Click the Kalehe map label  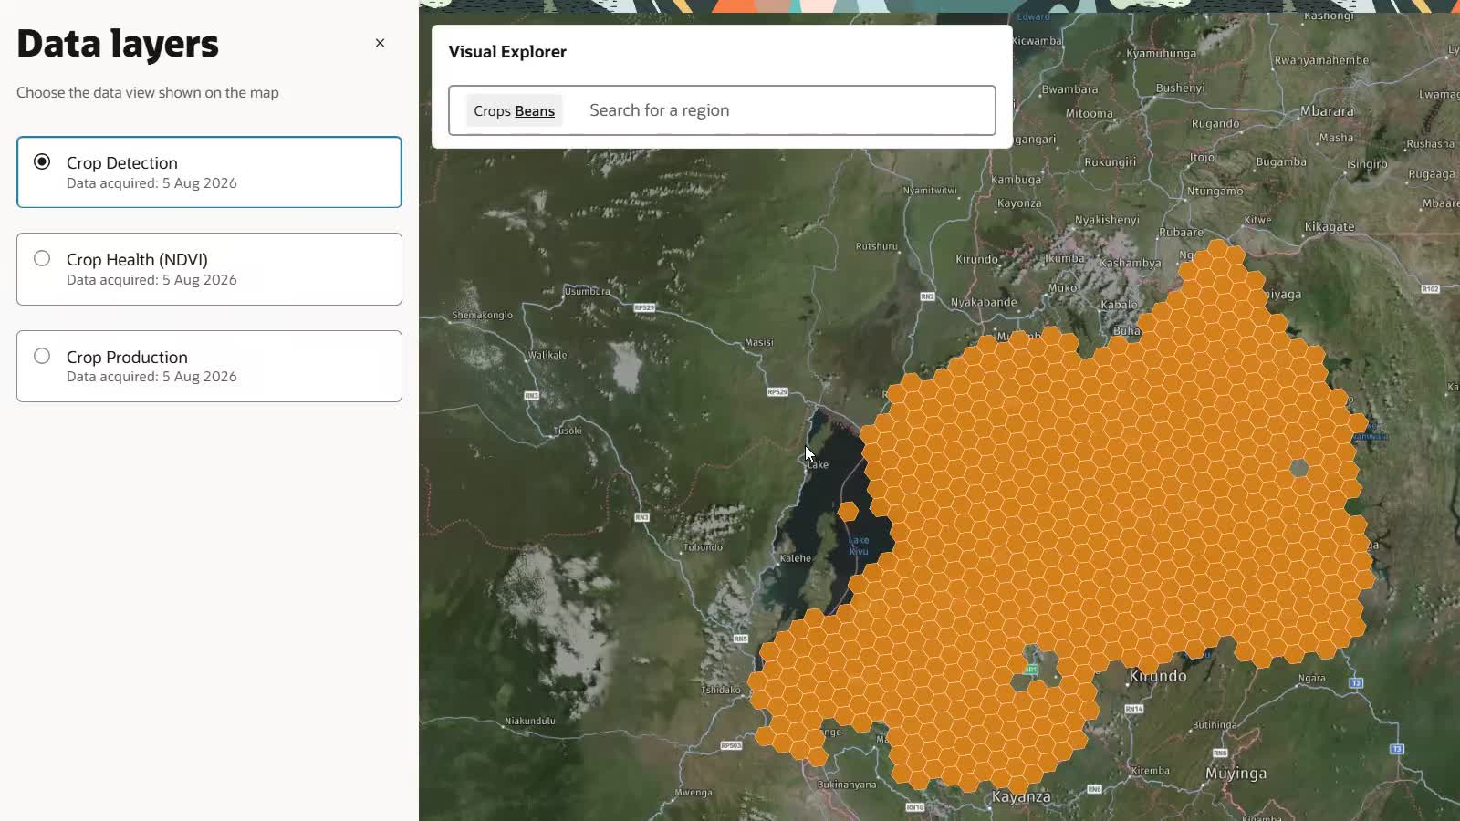point(795,558)
